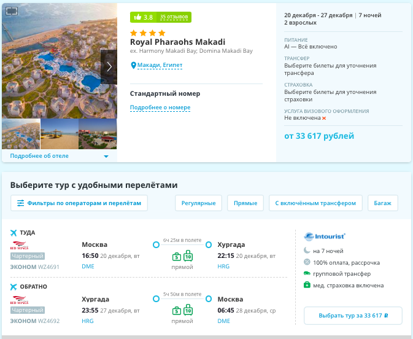Click outbound HRG arrival airport code

pos(223,267)
